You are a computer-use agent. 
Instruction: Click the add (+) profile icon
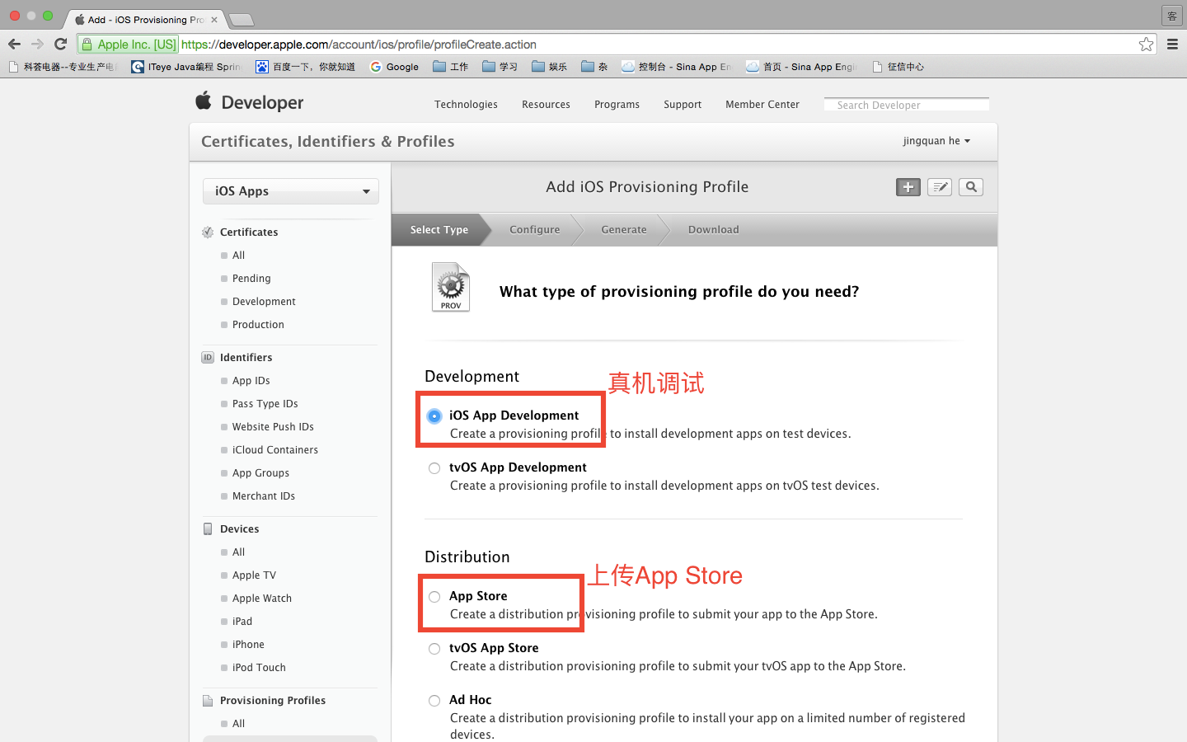908,187
